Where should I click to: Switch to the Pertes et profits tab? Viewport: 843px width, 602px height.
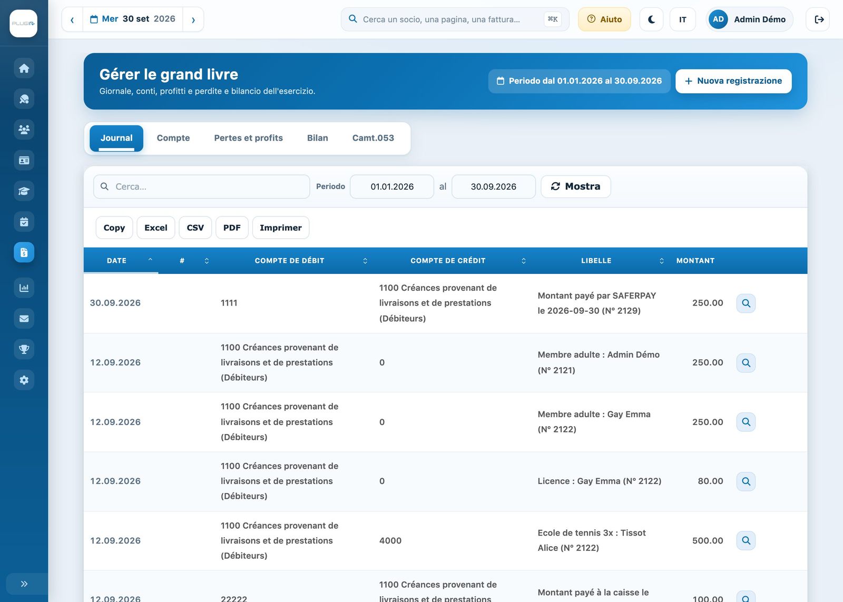point(248,138)
